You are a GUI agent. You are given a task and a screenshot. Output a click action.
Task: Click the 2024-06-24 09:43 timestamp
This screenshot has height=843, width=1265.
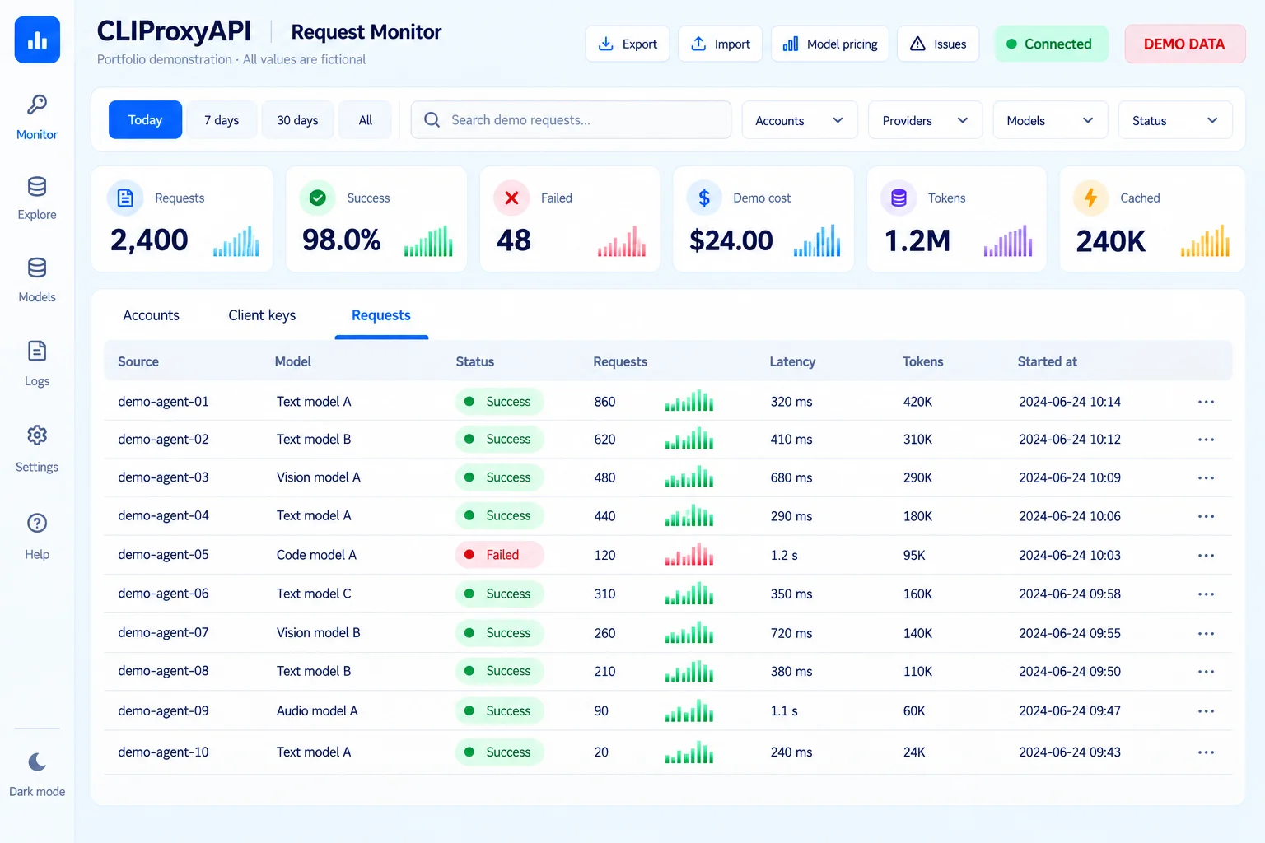point(1070,752)
